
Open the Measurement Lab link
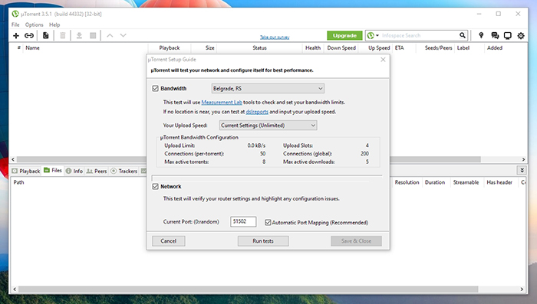(222, 103)
